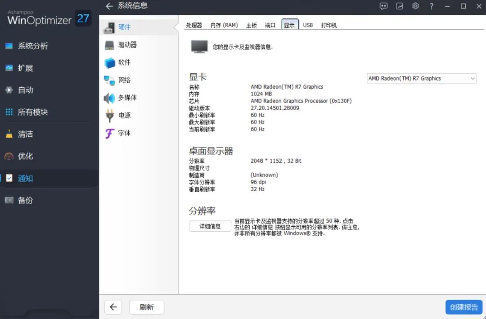The height and width of the screenshot is (319, 486).
Task: Click the 驱动器 drive icon
Action: click(109, 45)
